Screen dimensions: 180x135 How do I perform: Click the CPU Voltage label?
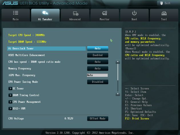16,118
